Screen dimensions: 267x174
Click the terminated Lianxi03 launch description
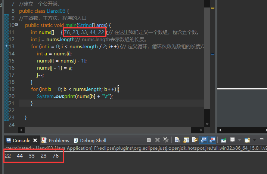(136, 148)
